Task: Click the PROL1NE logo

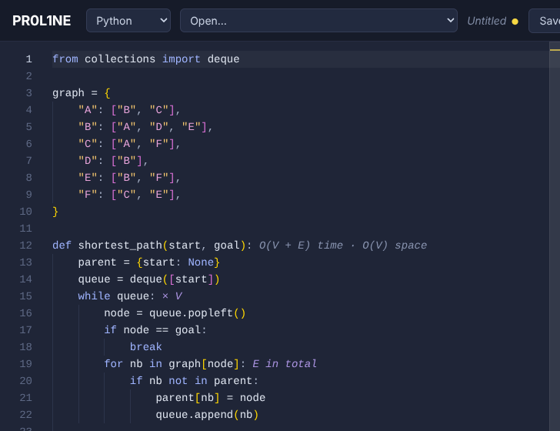Action: tap(42, 21)
